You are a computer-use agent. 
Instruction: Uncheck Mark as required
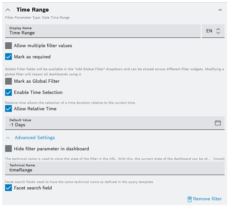(x=9, y=57)
